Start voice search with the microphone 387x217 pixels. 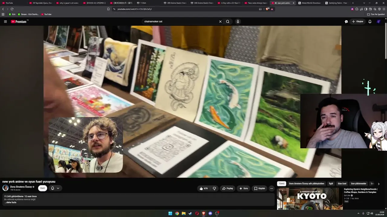[238, 21]
